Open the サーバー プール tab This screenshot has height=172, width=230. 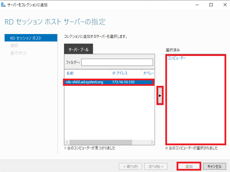click(x=78, y=49)
